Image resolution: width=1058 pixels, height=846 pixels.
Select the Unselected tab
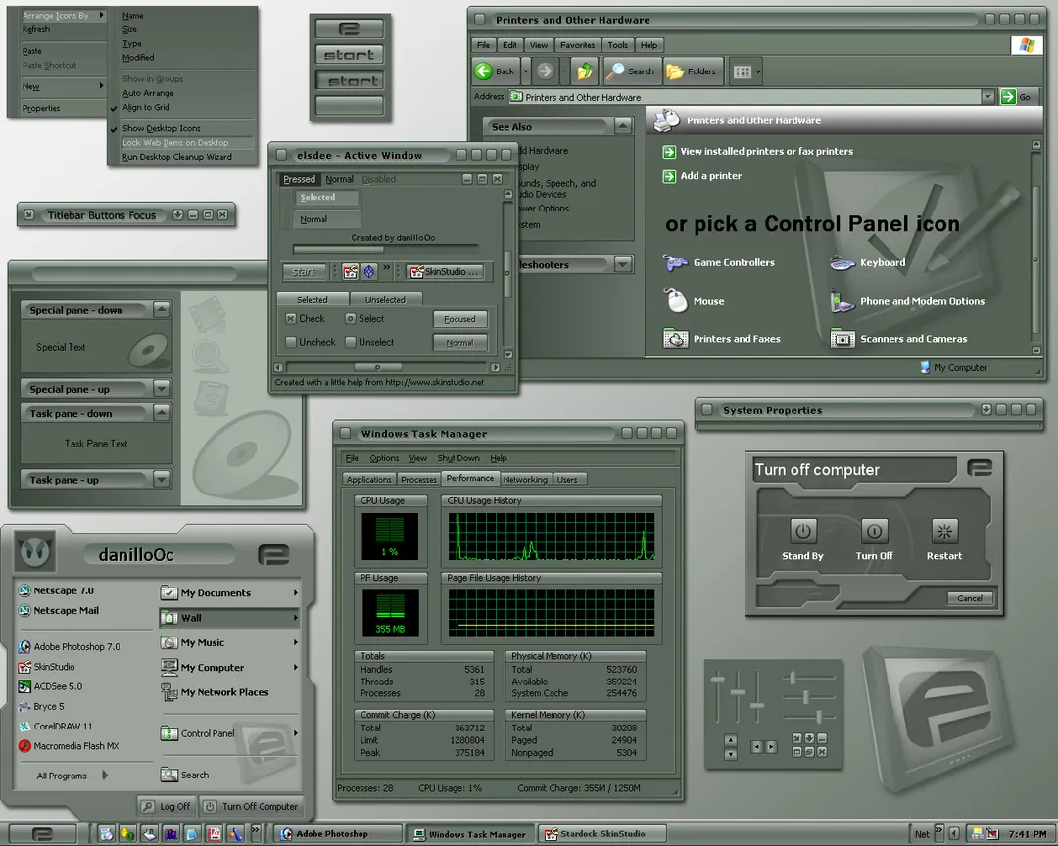[385, 299]
